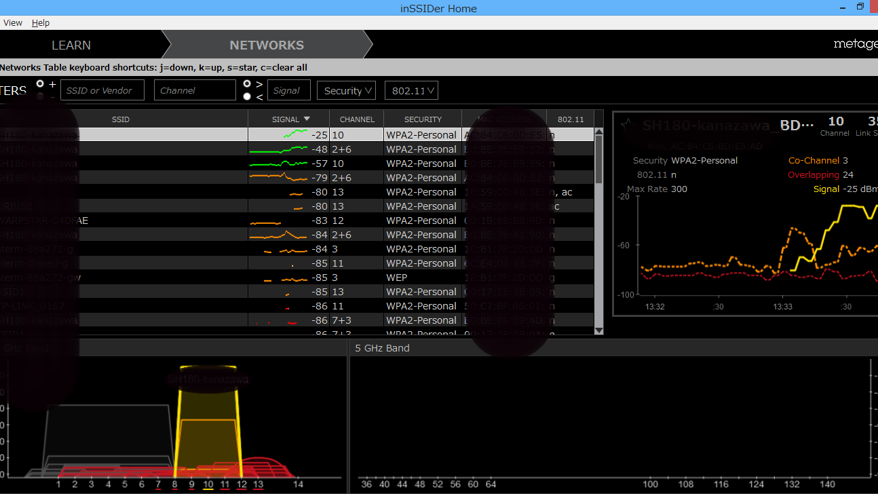Viewport: 878px width, 494px height.
Task: Click the restore window button
Action: (860, 7)
